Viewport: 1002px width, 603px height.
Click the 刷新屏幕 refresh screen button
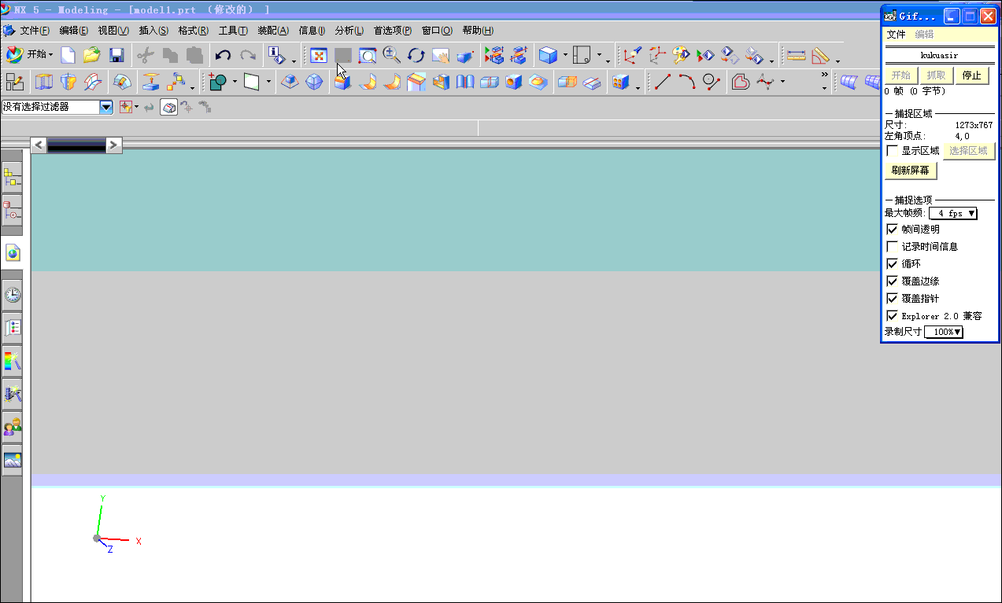910,171
